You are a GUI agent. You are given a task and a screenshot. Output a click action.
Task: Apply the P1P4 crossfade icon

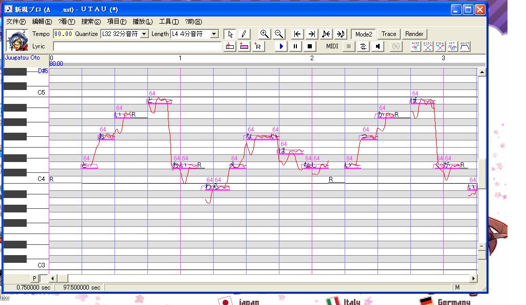440,46
